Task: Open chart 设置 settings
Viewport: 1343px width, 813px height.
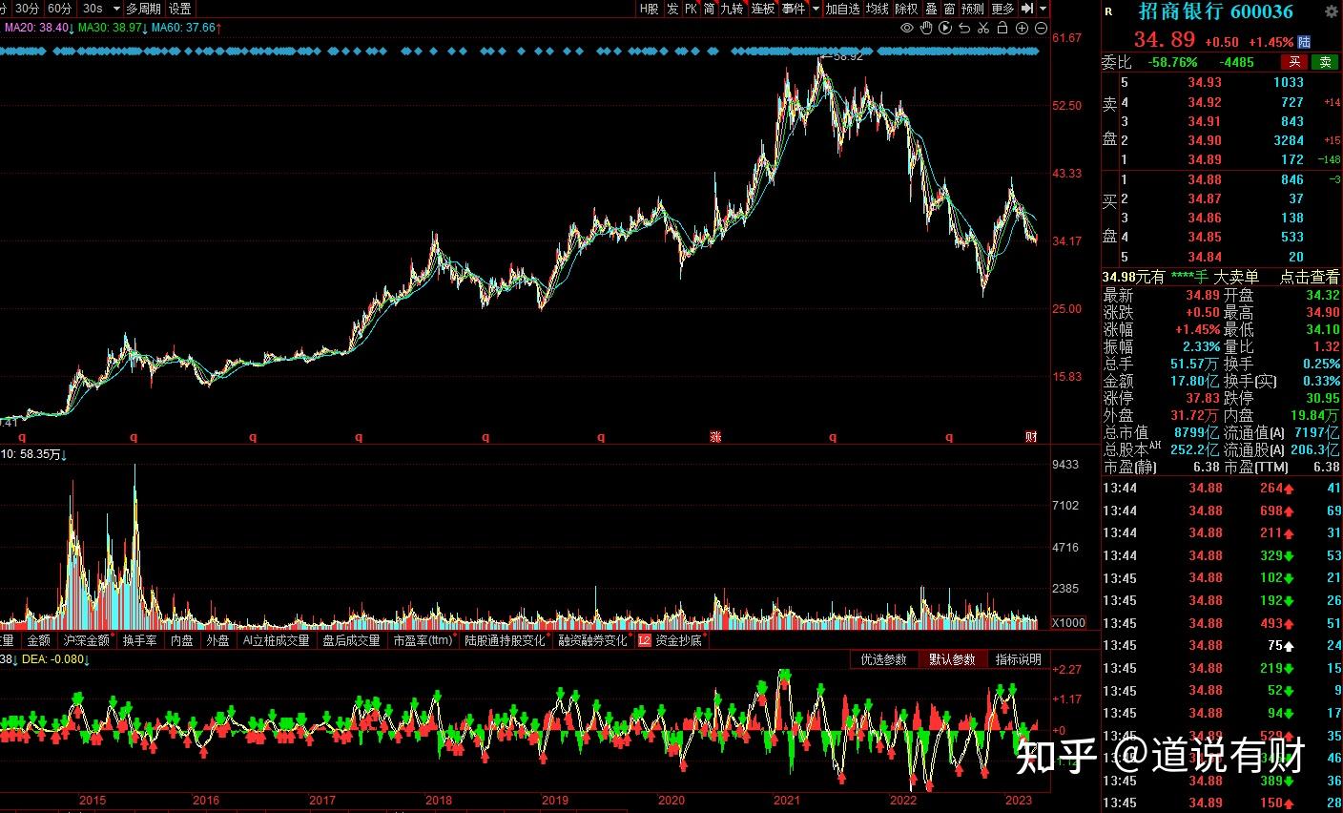Action: click(179, 9)
